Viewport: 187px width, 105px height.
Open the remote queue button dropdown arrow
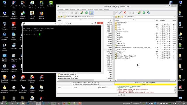(136, 13)
